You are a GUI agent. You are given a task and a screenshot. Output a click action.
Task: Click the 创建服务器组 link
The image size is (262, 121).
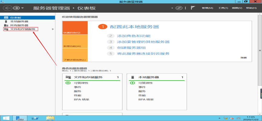pos(131,48)
